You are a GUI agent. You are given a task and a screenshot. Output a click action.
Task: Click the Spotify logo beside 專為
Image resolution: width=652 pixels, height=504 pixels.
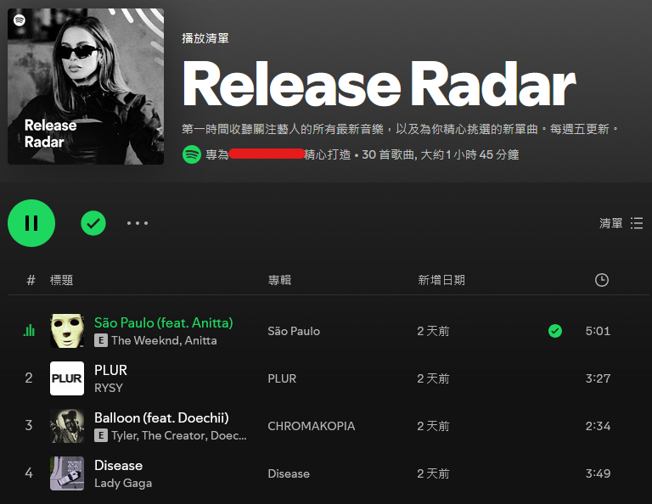pos(192,154)
